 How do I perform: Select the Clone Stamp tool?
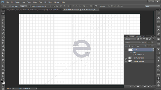[3, 40]
